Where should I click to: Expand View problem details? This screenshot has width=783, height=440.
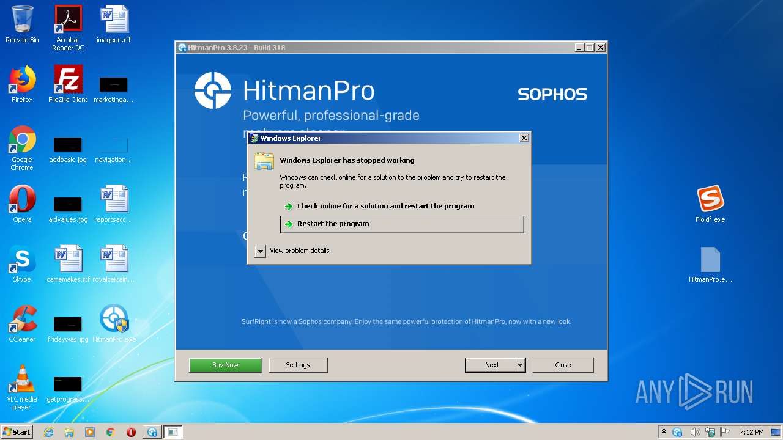point(293,251)
